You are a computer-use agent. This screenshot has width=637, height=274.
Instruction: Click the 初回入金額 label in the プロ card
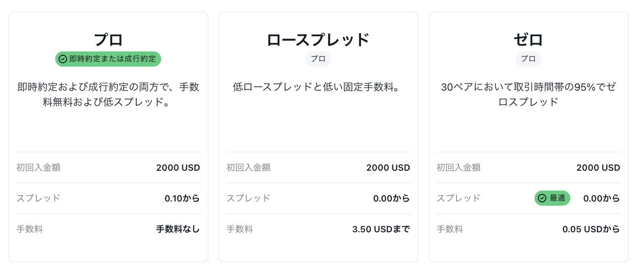[x=38, y=167]
